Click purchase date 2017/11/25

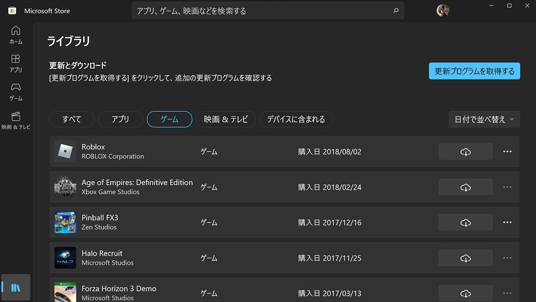[330, 258]
